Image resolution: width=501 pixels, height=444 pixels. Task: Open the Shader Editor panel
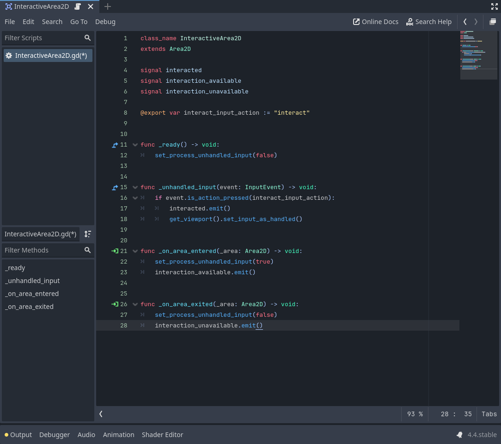click(162, 435)
